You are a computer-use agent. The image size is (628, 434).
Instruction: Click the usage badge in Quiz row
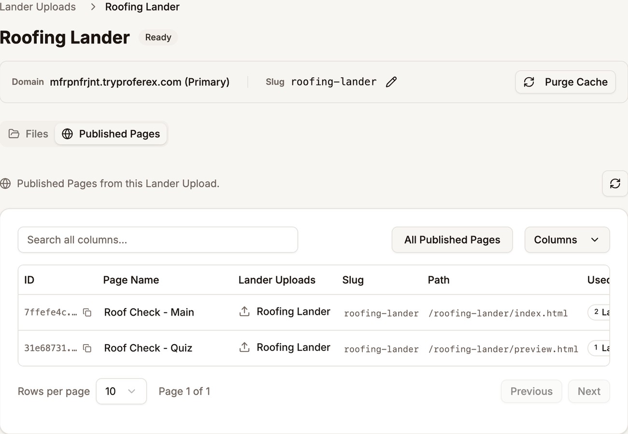pos(599,348)
